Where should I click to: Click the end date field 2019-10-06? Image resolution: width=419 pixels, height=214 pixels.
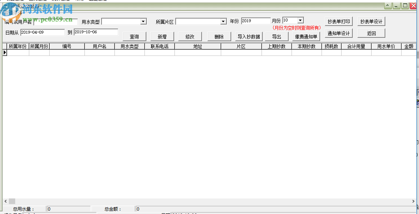[96, 32]
